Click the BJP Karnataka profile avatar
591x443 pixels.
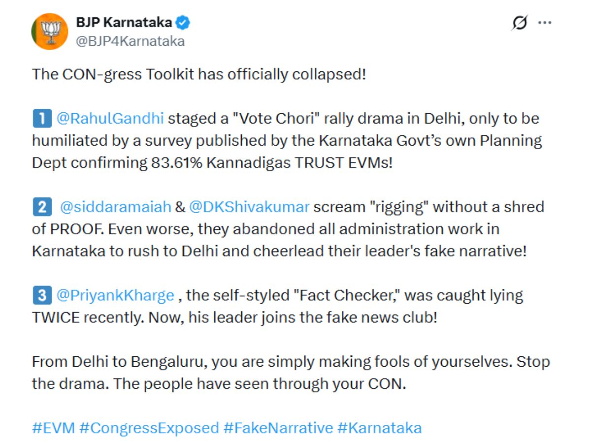[x=49, y=31]
